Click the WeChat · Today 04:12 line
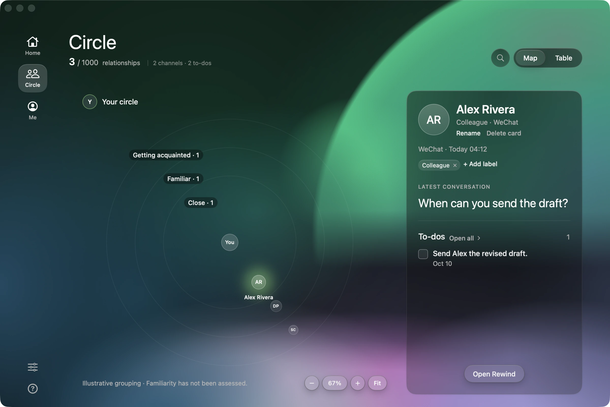The height and width of the screenshot is (407, 610). point(453,149)
